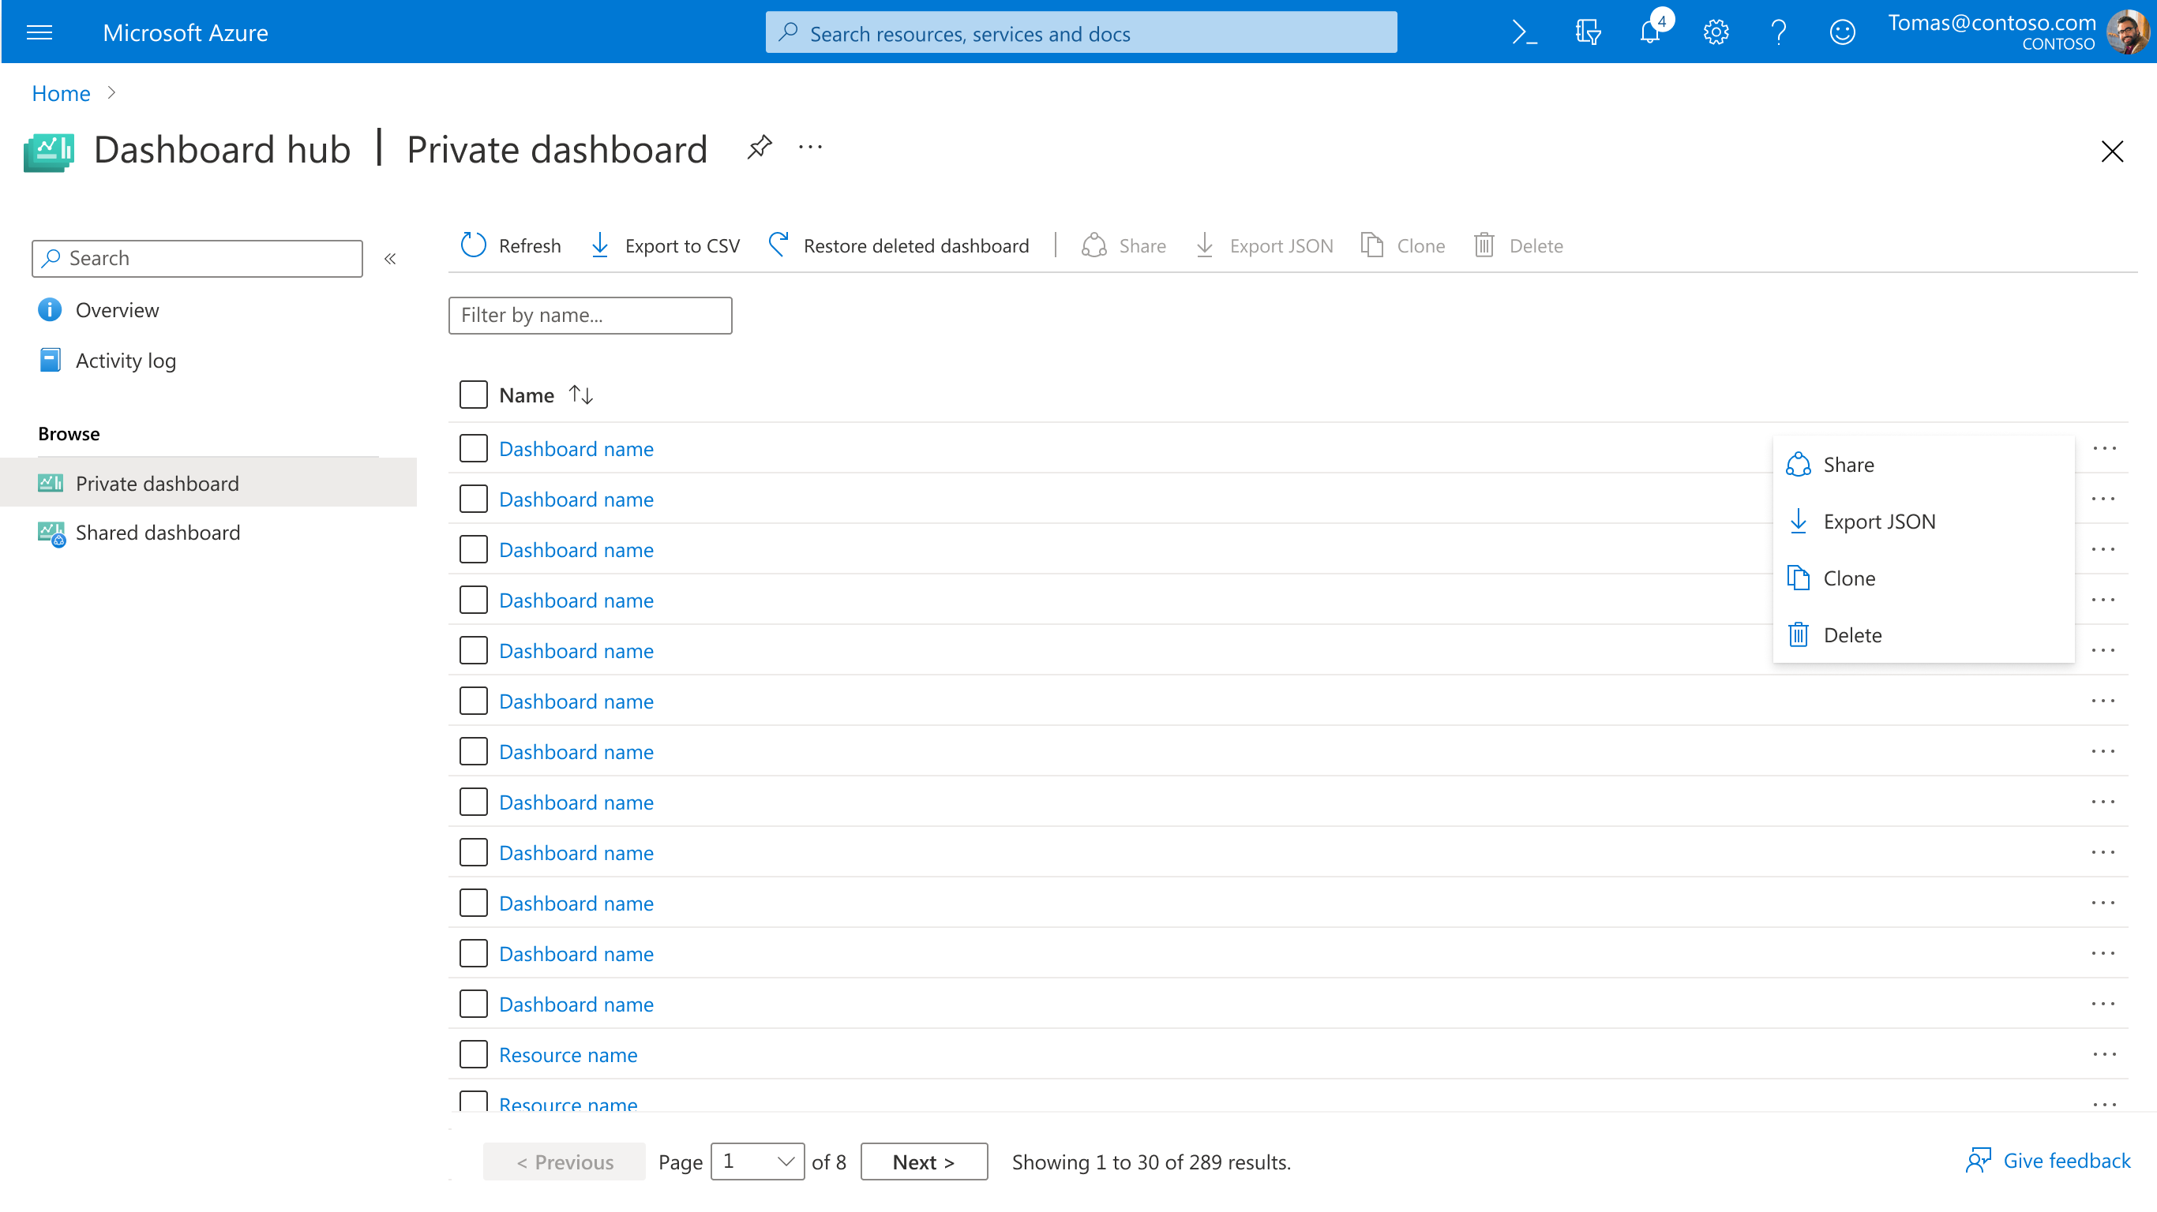Screen dimensions: 2157x1212
Task: Open the portal settings gear
Action: [1714, 32]
